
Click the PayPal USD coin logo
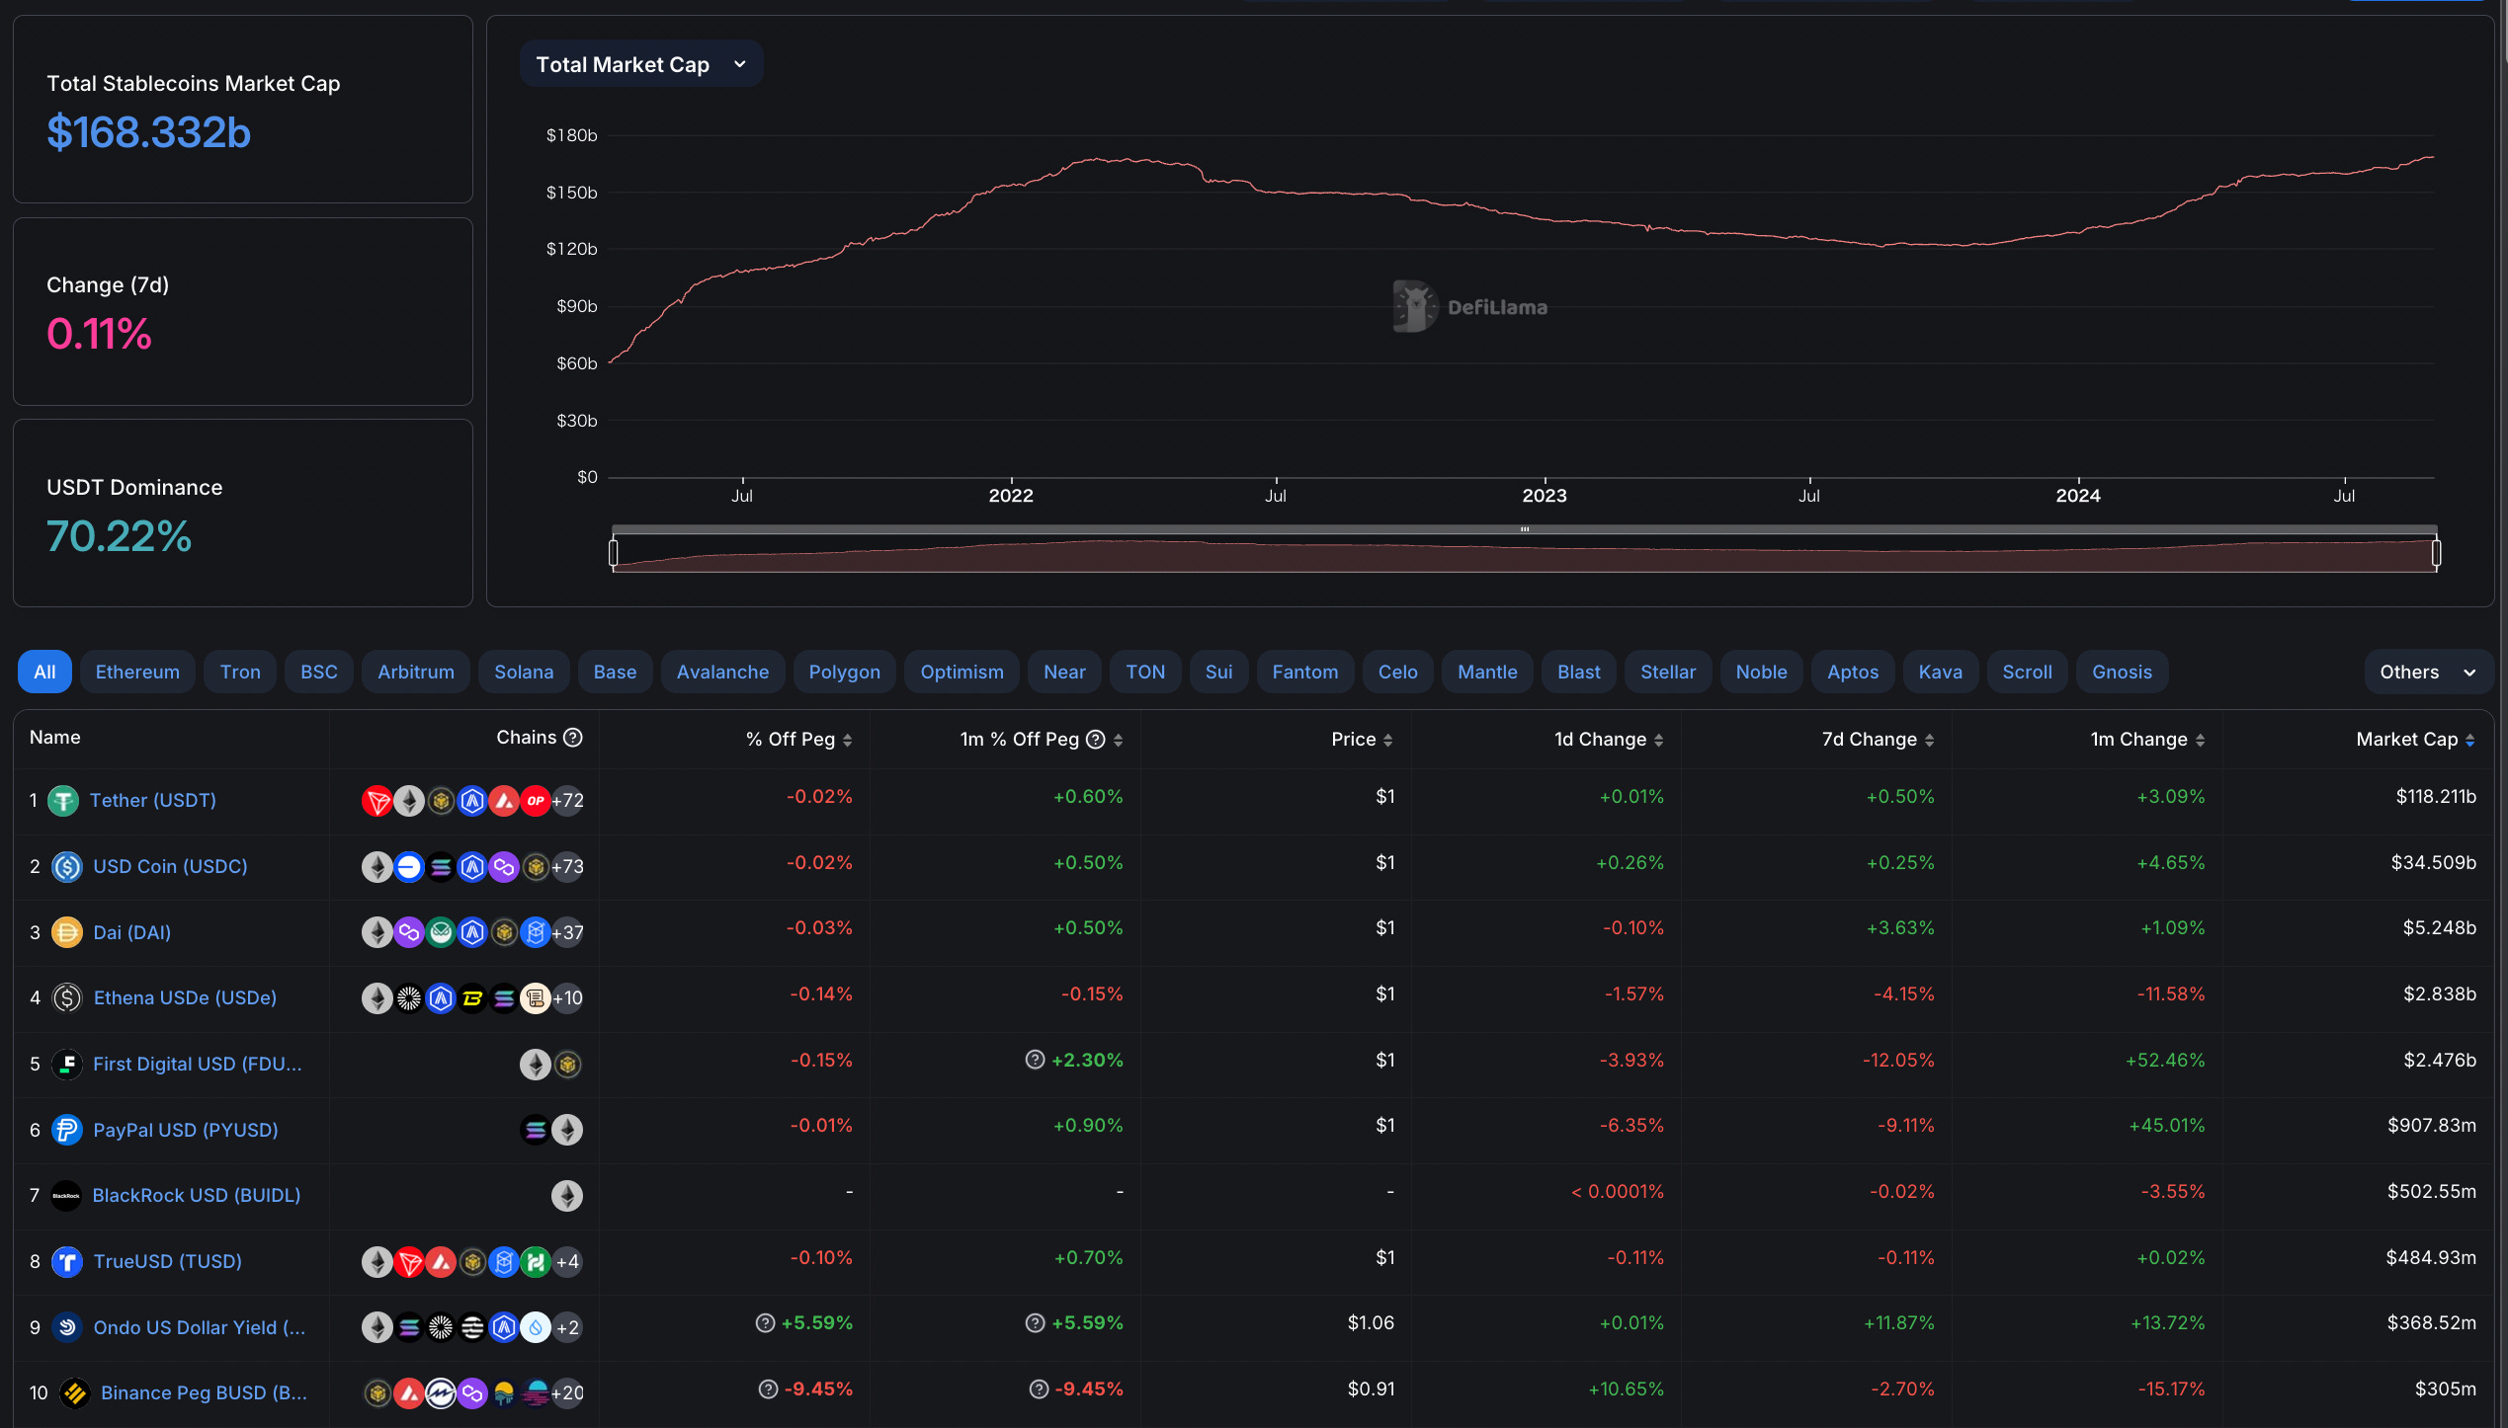click(66, 1130)
